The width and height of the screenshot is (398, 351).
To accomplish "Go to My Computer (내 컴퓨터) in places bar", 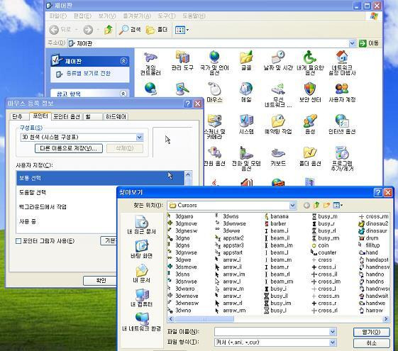I will (x=141, y=298).
